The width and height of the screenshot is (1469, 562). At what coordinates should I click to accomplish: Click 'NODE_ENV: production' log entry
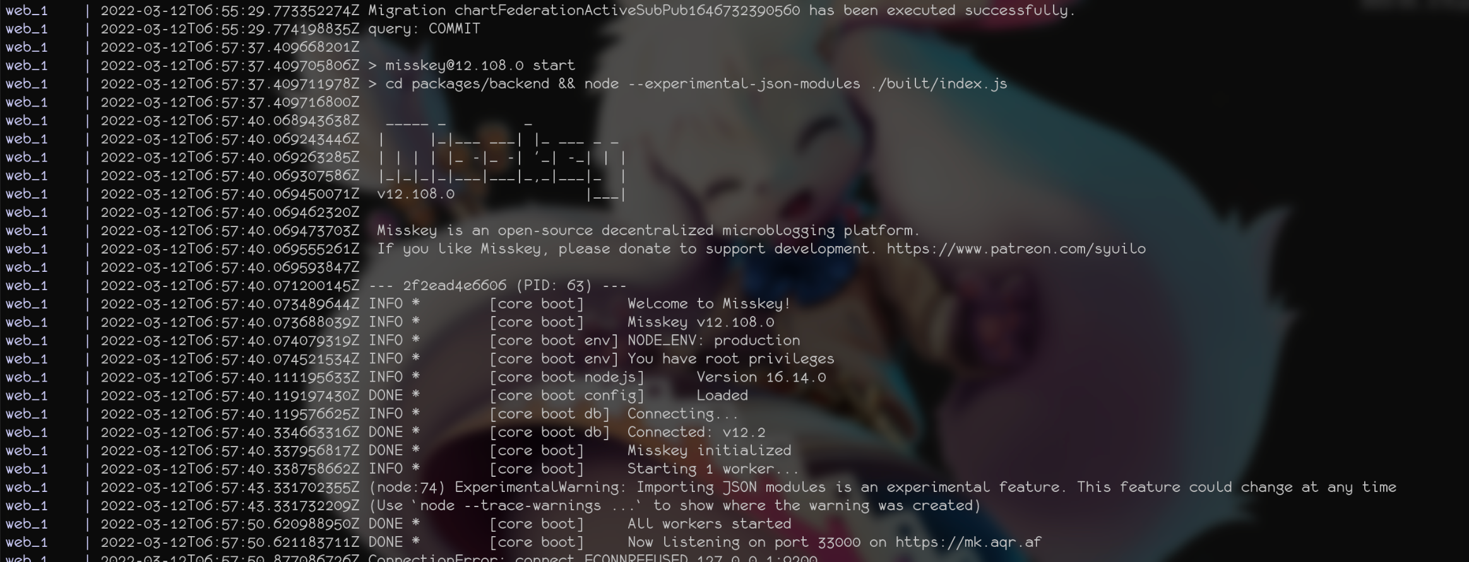point(713,341)
